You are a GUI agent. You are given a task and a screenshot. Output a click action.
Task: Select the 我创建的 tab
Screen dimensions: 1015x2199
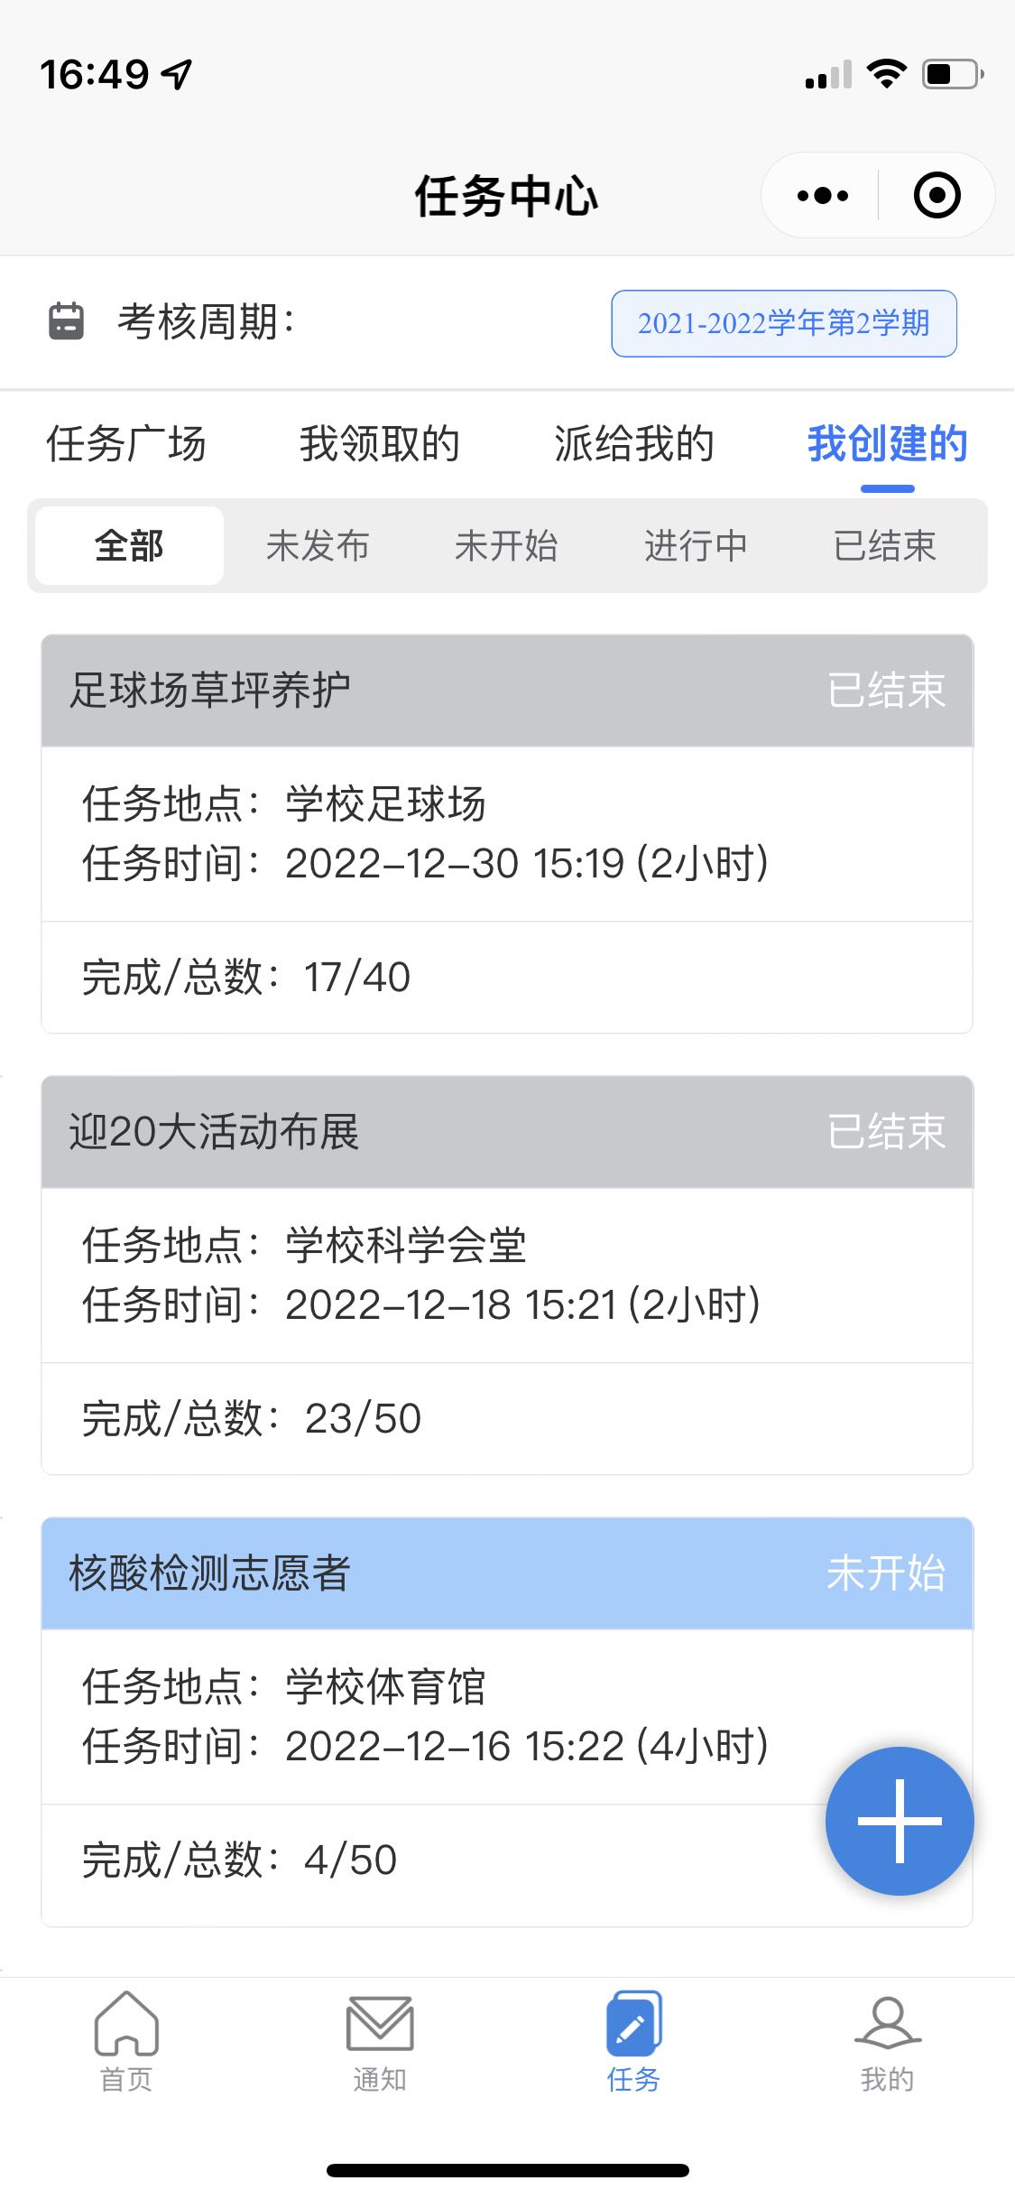888,444
